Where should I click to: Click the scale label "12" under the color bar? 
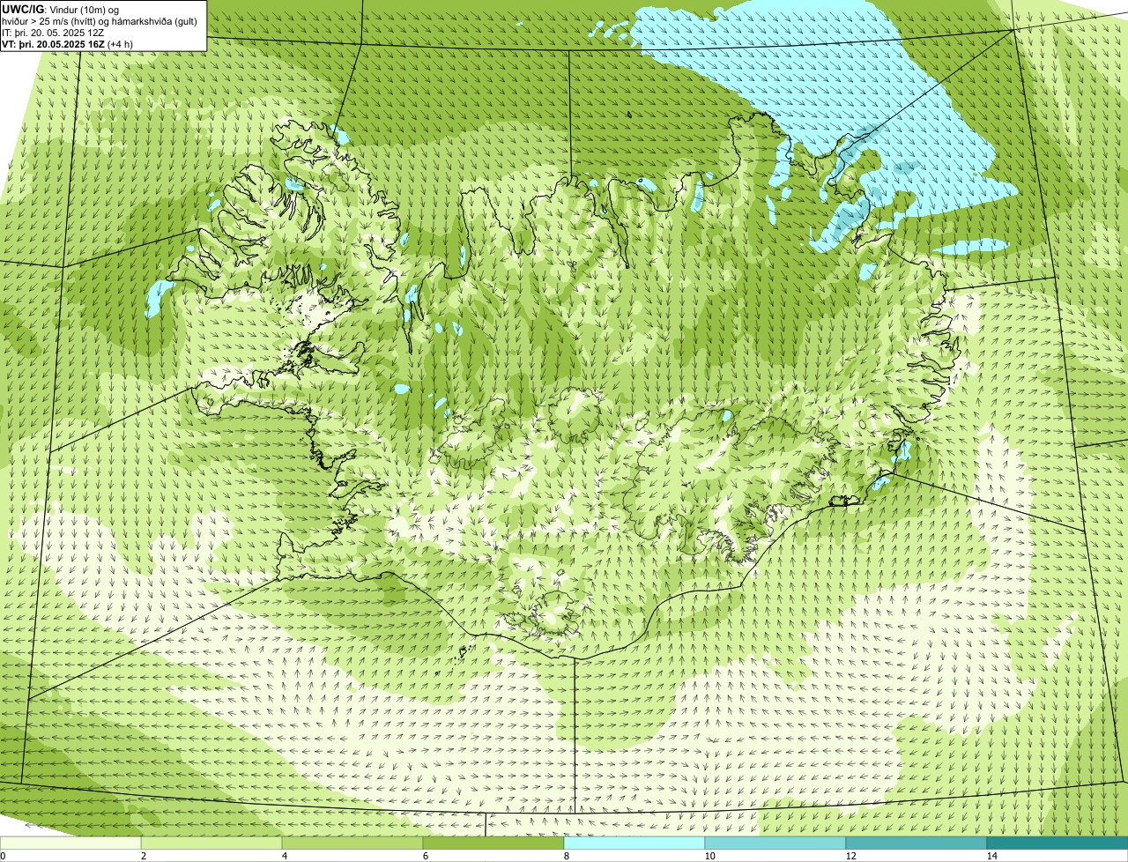850,856
